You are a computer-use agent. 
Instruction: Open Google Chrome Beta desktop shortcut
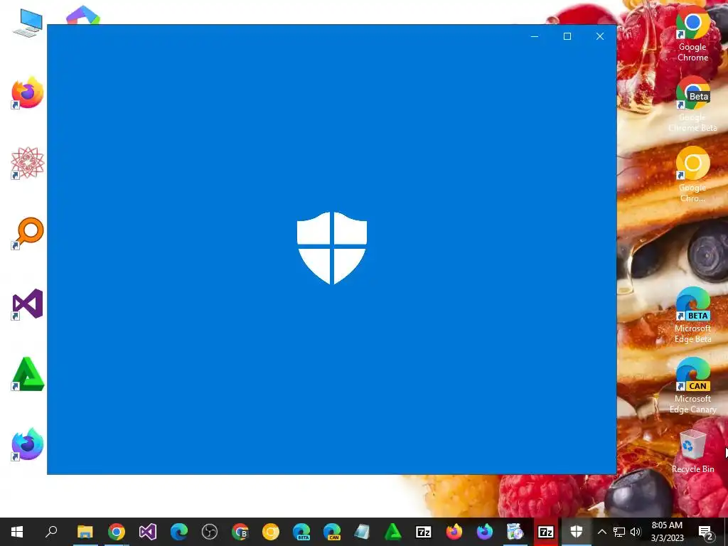[x=692, y=105]
